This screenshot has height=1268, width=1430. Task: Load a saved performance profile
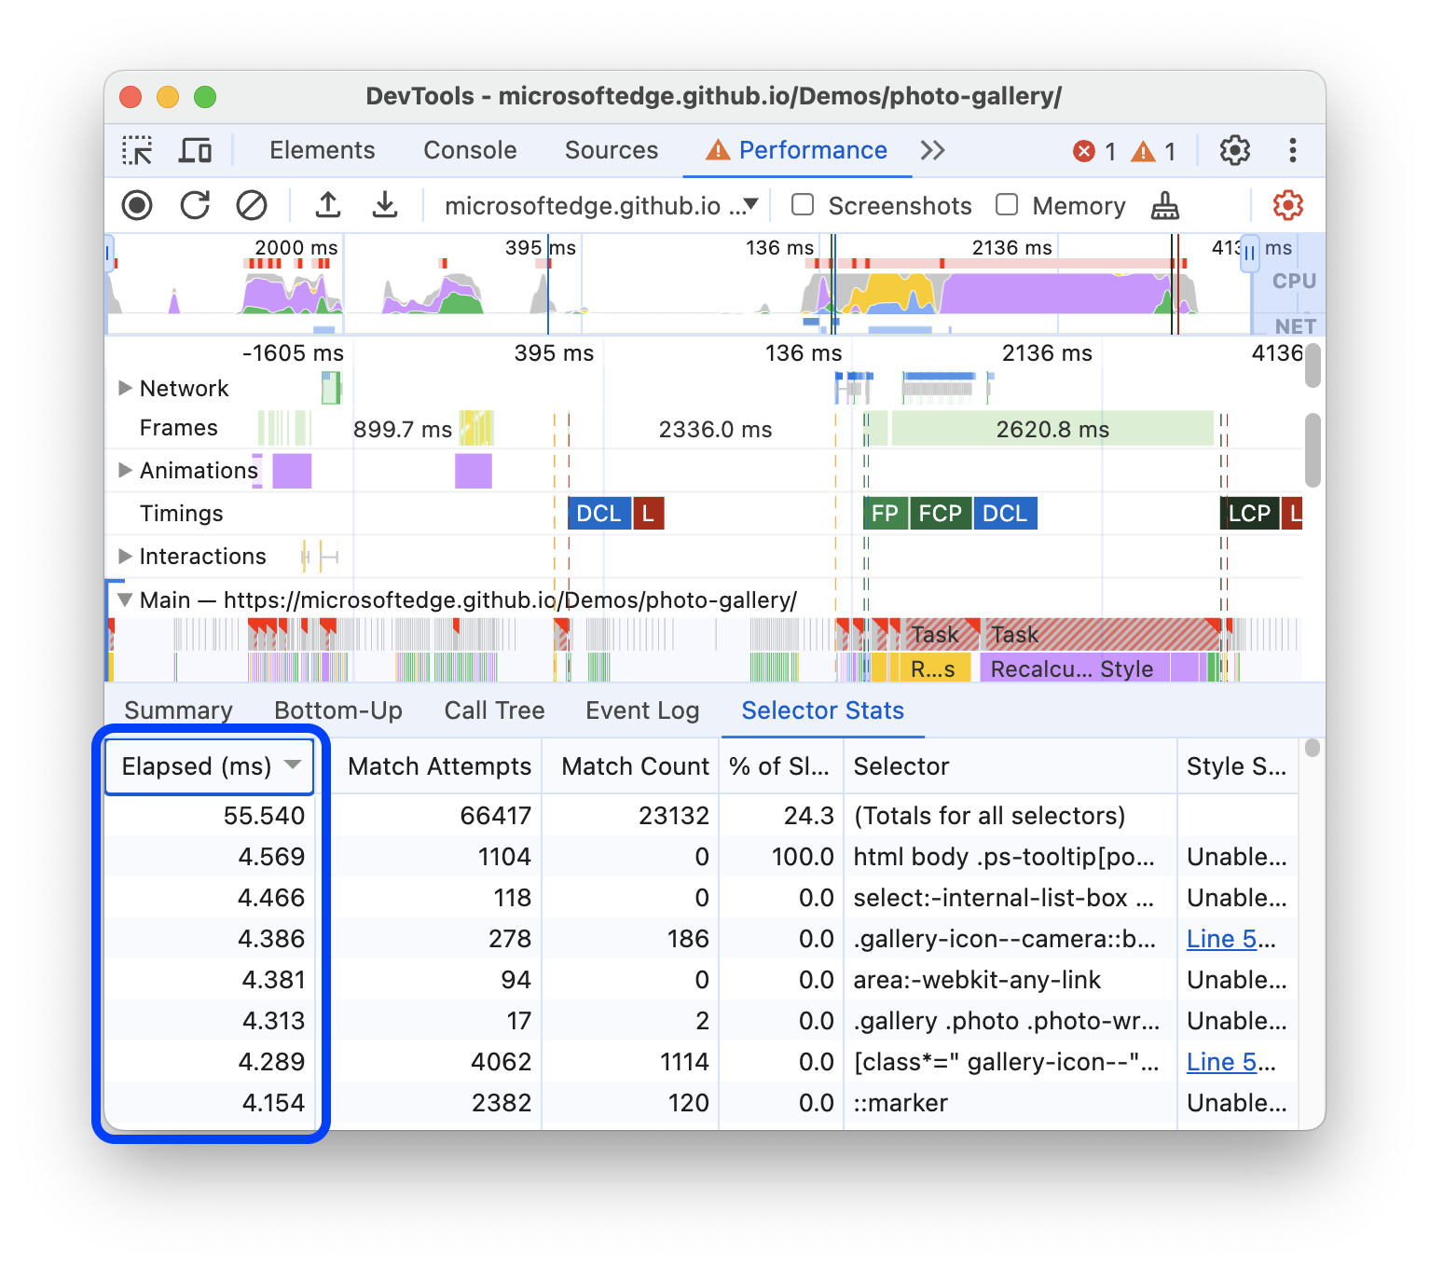[x=327, y=205]
